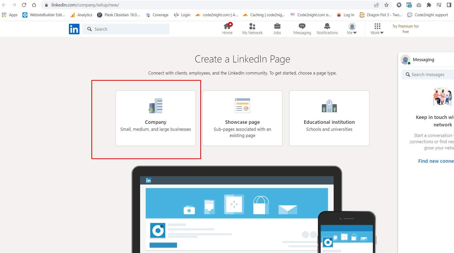Screen dimensions: 454x253
Task: Select the Educational institution card
Action: [329, 118]
